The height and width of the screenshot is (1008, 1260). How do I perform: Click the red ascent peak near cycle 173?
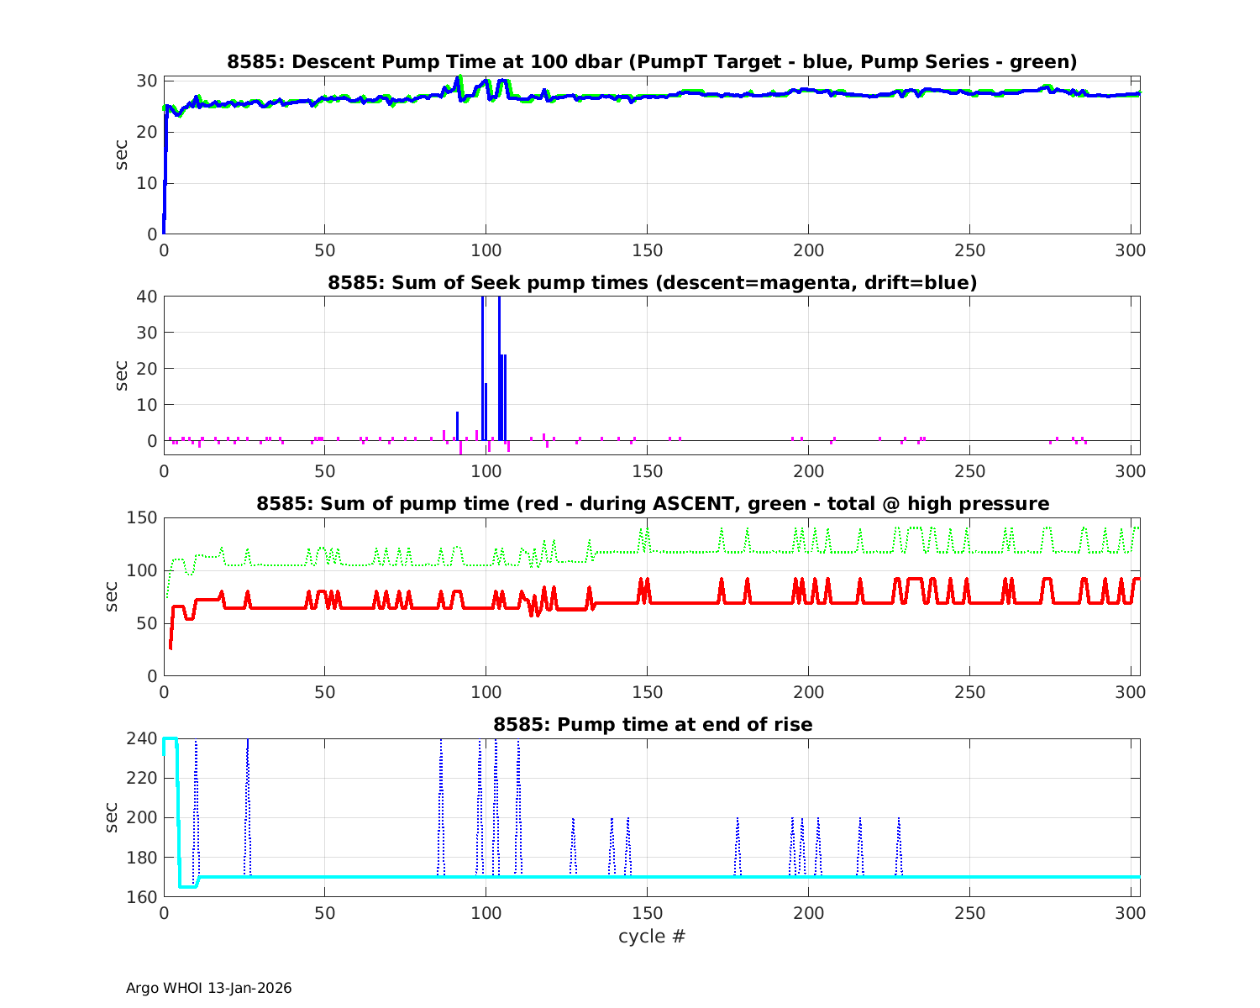point(722,586)
